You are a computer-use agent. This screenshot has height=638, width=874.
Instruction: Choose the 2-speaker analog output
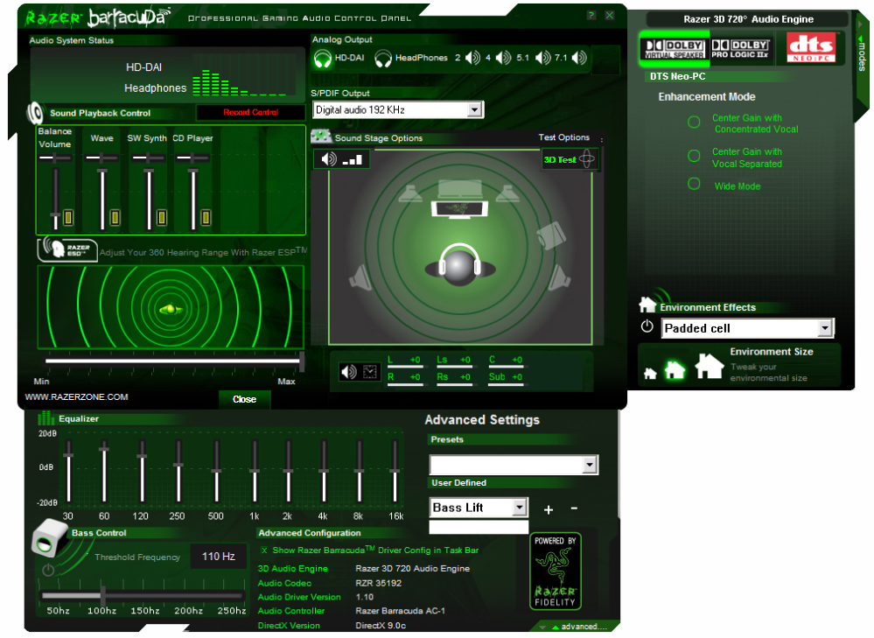(x=472, y=58)
